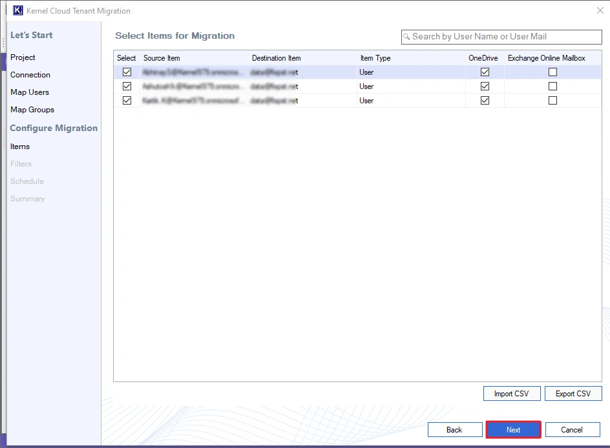Image resolution: width=610 pixels, height=448 pixels.
Task: Export the item list with Export CSV
Action: pos(573,393)
